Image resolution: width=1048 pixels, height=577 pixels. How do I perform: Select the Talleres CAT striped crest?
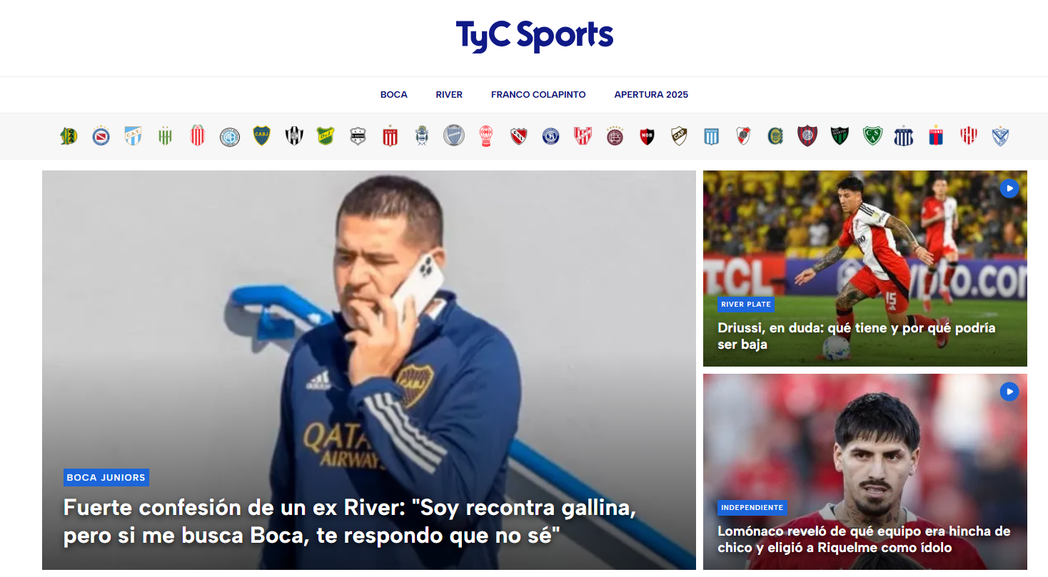click(x=904, y=136)
